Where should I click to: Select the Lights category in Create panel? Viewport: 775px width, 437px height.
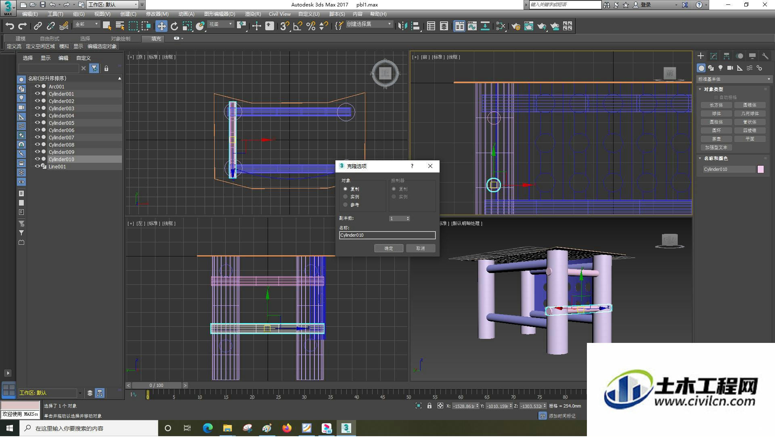pos(721,68)
